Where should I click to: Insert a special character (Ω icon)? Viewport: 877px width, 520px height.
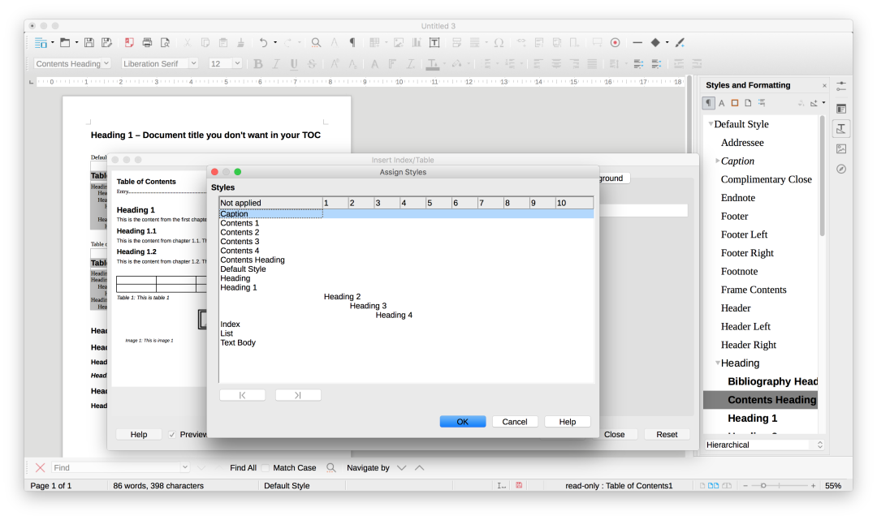(498, 41)
